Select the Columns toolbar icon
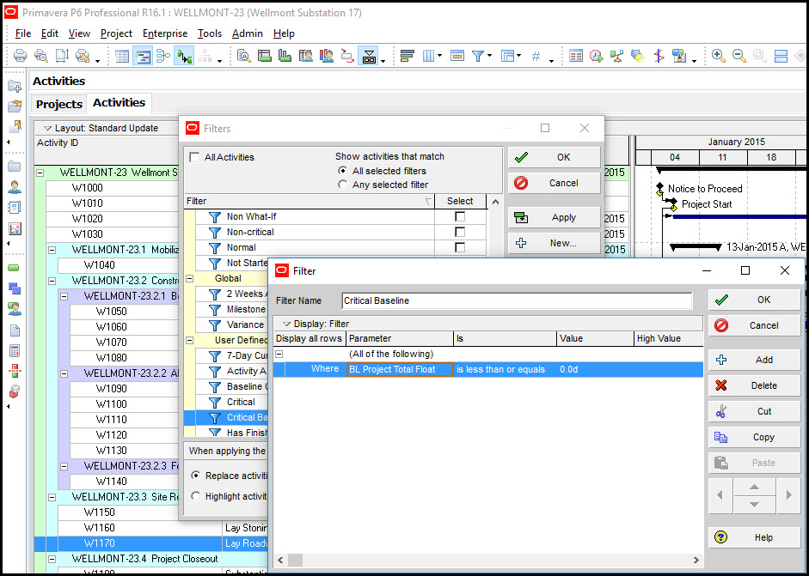 (428, 56)
